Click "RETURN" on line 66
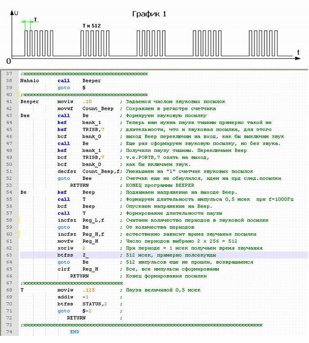 (x=79, y=276)
